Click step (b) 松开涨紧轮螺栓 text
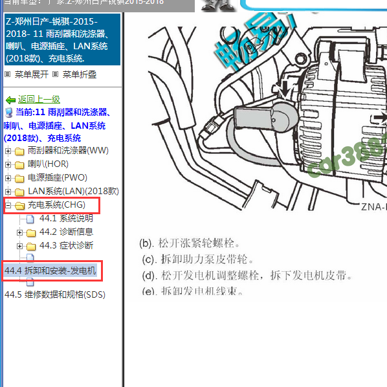Image resolution: width=387 pixels, height=387 pixels. [190, 243]
